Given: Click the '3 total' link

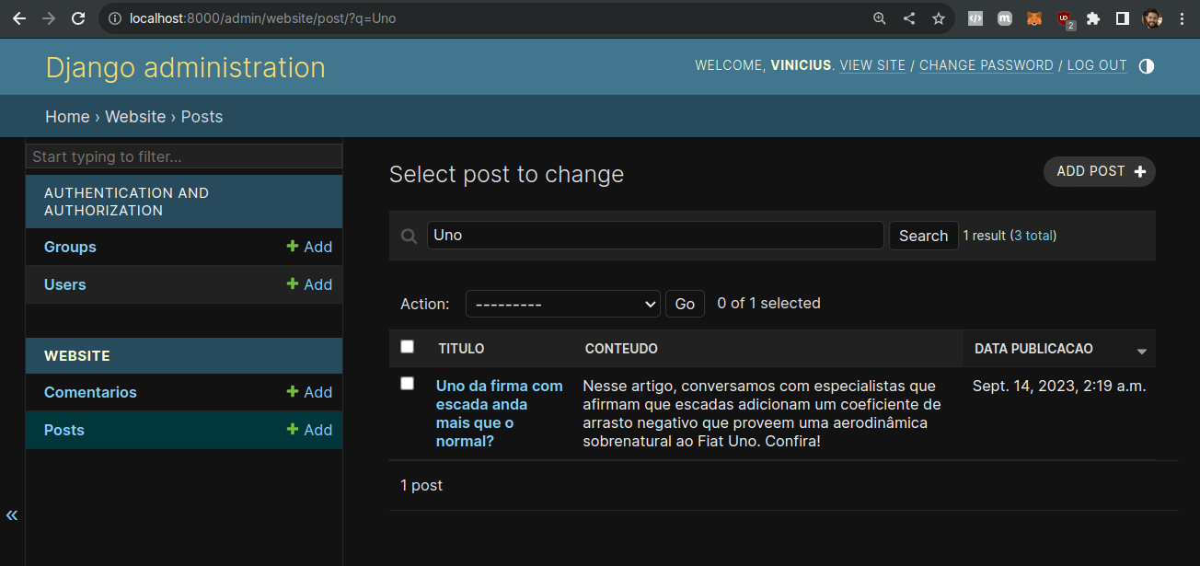Looking at the screenshot, I should pos(1033,236).
